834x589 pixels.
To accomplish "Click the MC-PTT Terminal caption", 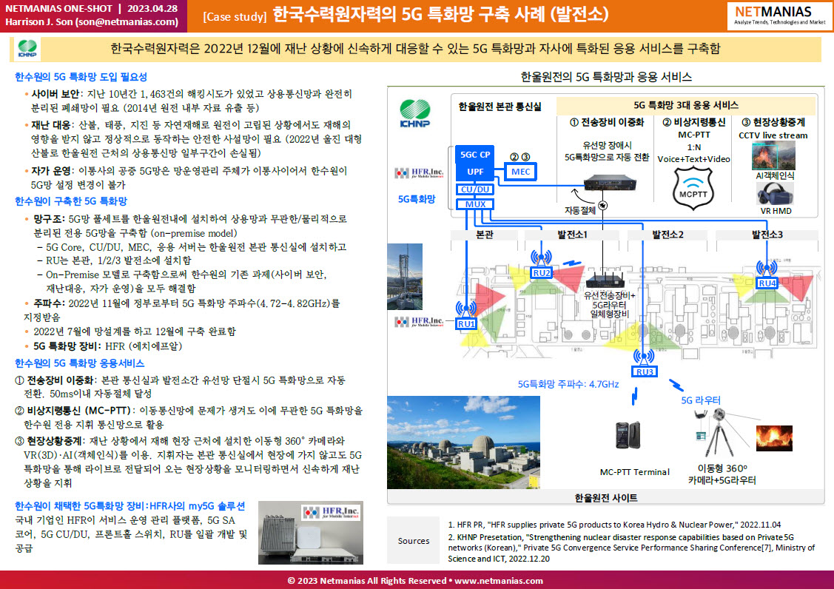I will point(634,472).
